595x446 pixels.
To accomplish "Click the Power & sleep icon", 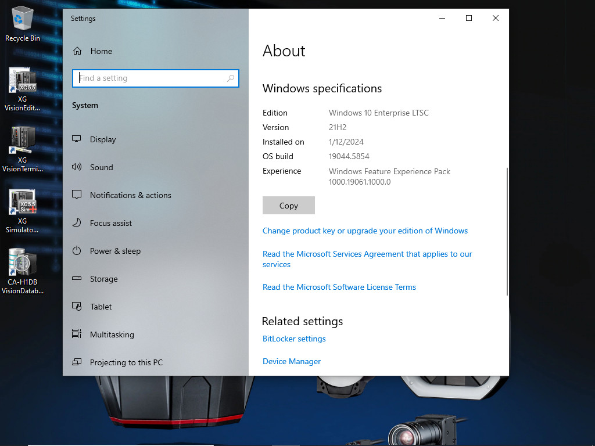I will tap(77, 251).
